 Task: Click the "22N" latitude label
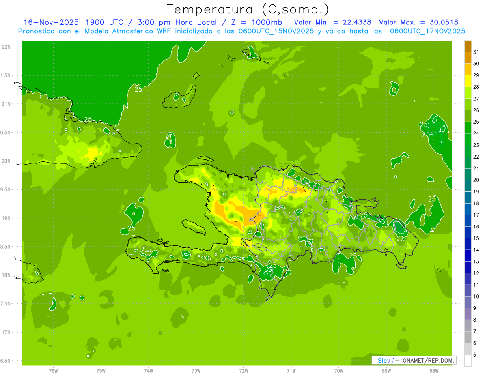(6, 47)
